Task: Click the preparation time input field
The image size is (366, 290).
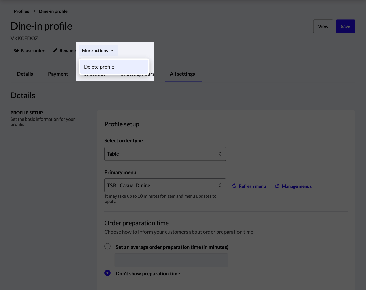Action: [171, 260]
